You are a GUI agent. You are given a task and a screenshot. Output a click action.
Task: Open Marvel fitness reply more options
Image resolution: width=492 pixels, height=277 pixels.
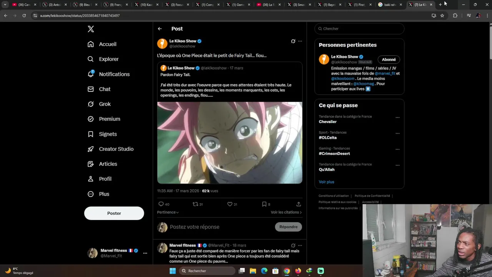[x=300, y=245]
